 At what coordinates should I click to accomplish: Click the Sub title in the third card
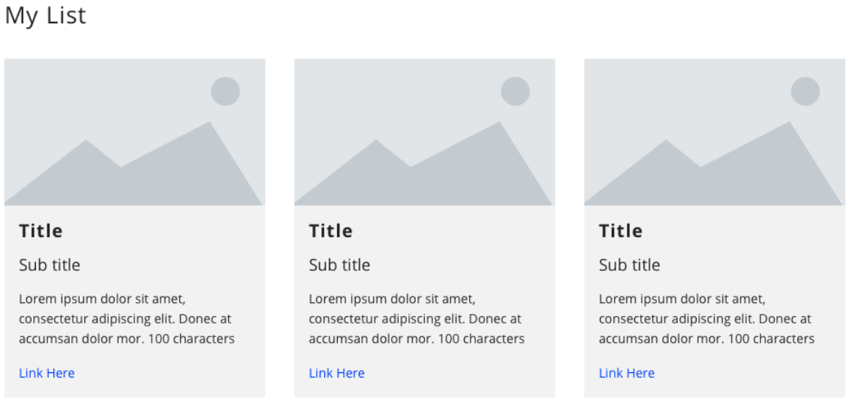pos(629,265)
